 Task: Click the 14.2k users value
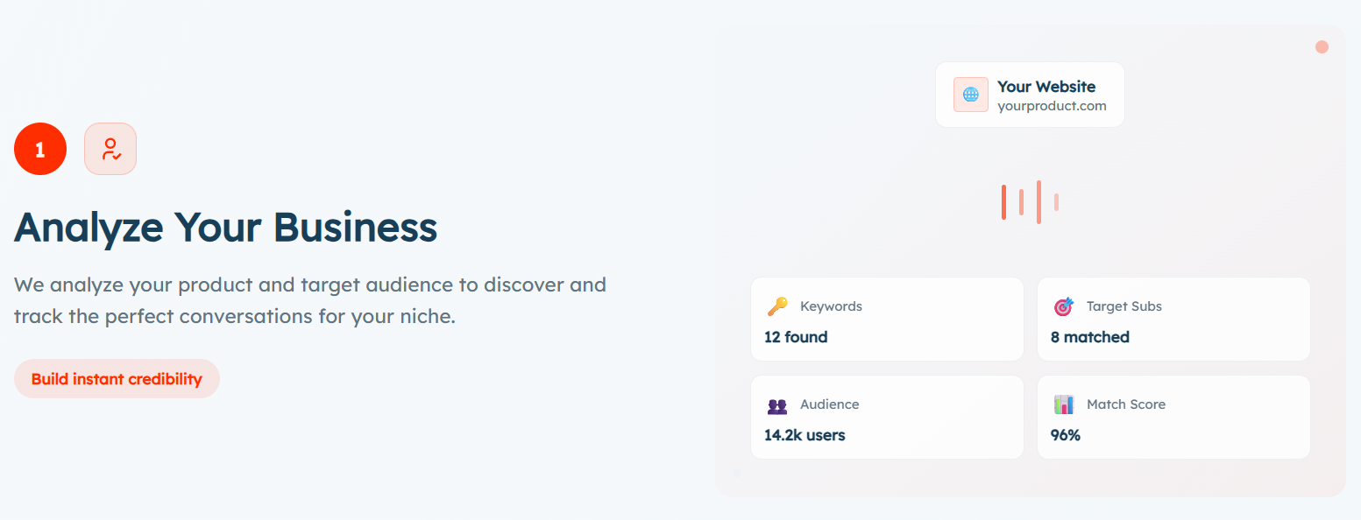click(805, 435)
